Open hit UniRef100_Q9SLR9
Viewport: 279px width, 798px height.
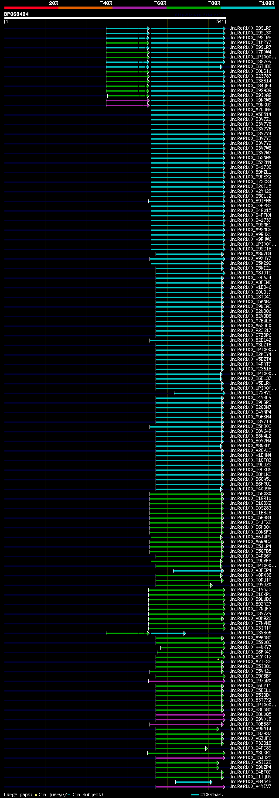tap(250, 28)
